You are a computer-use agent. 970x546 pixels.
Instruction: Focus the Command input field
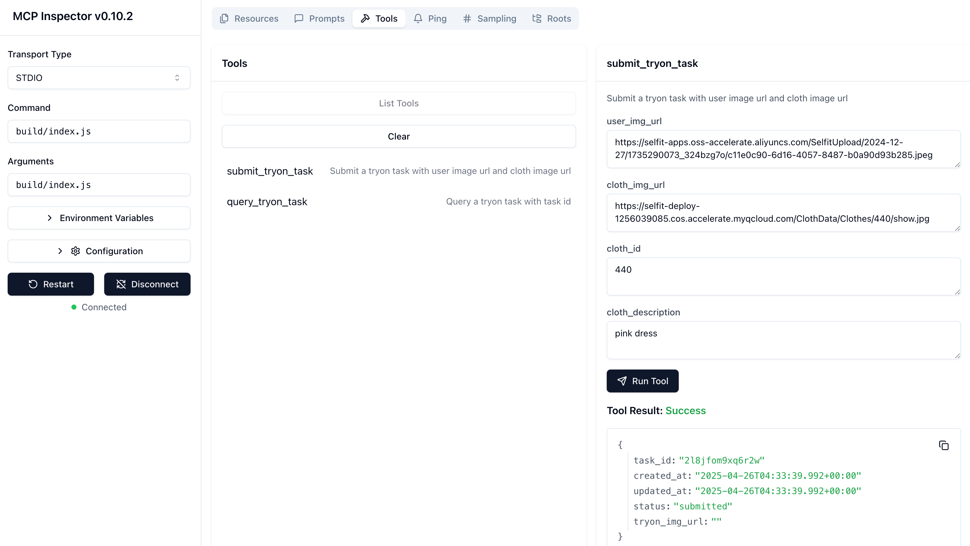coord(99,132)
